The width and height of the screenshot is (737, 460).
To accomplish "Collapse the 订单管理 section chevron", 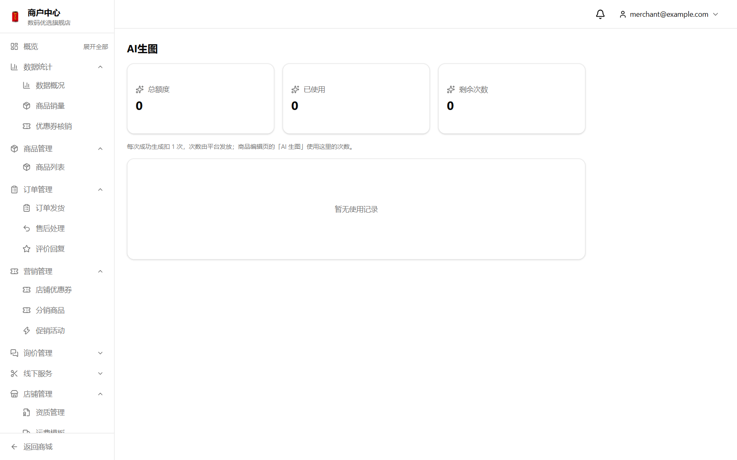I will click(100, 190).
